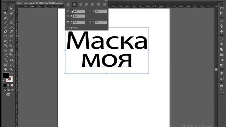226x127 pixels.
Task: Select the Shape Builder tool
Action: click(5, 46)
